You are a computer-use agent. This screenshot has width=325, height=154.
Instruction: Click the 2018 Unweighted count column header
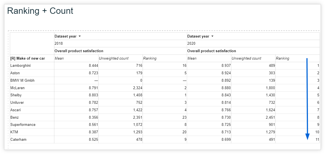click(114, 59)
